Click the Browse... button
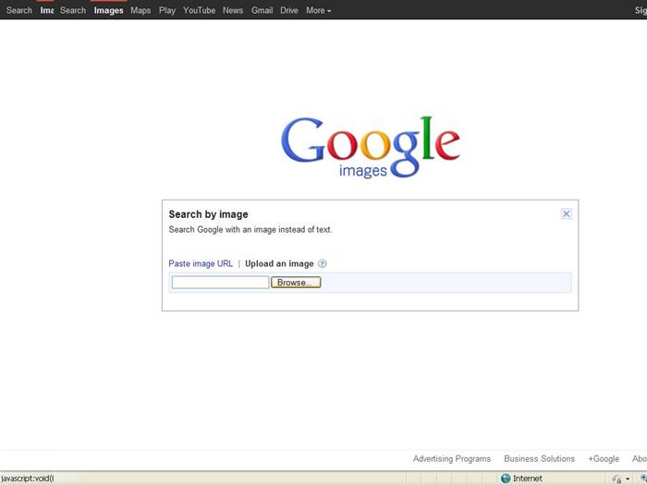Viewport: 647px width, 485px height. 296,283
